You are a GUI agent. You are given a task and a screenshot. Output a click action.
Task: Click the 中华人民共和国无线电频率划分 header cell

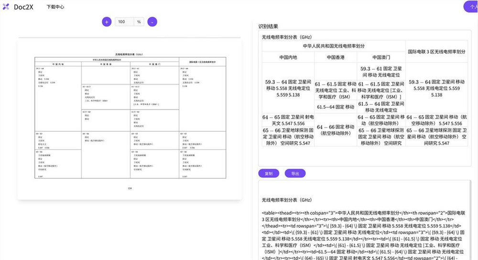tap(334, 46)
